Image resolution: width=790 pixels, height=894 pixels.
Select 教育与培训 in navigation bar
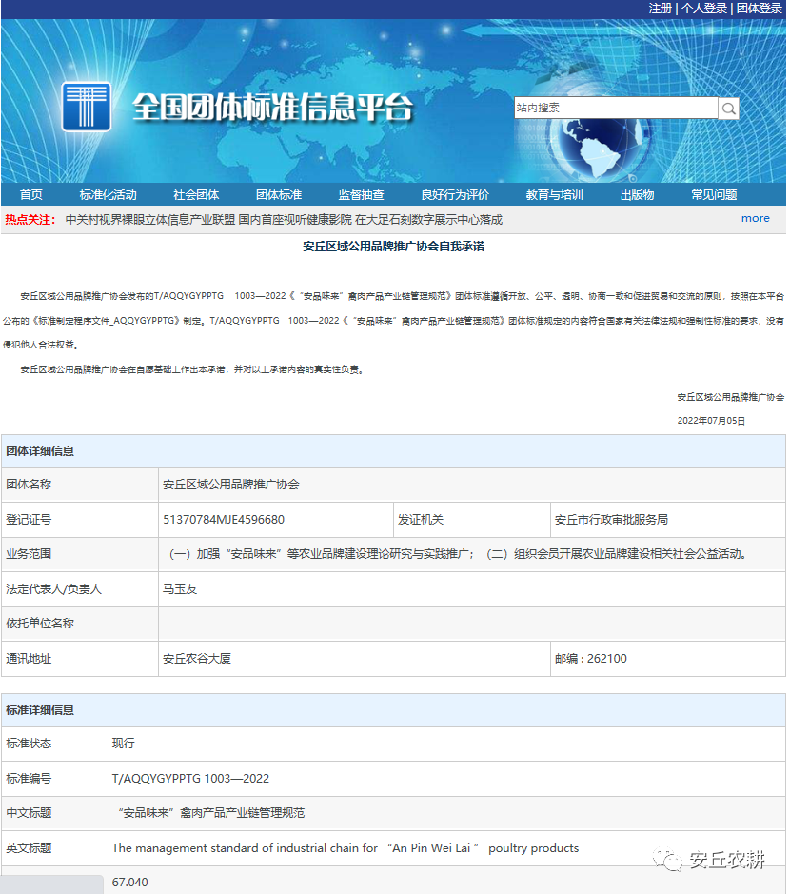(x=554, y=194)
